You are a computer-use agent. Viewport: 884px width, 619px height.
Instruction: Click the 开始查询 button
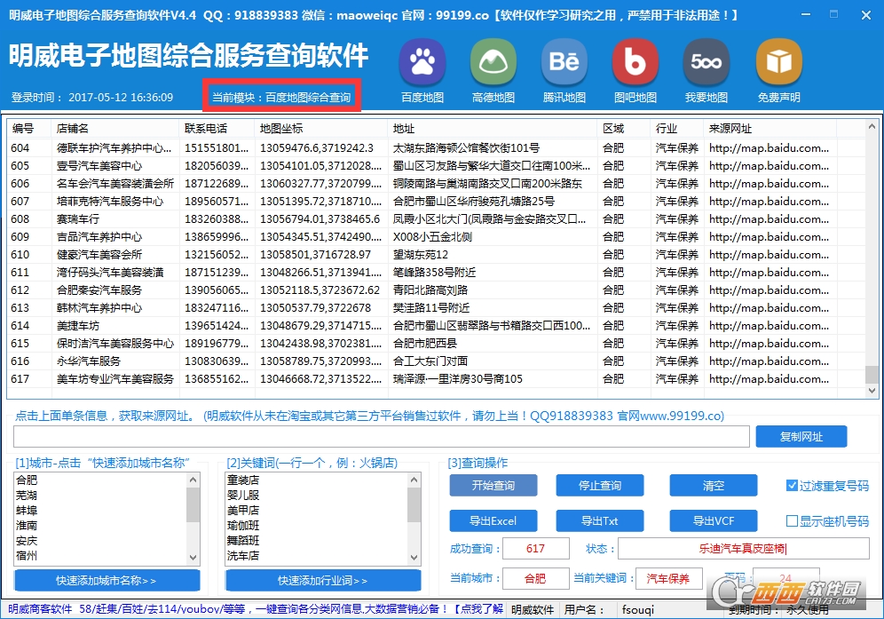point(493,485)
